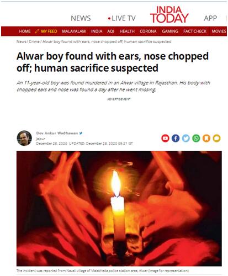
Task: Share article via Facebook icon
Action: [176, 139]
